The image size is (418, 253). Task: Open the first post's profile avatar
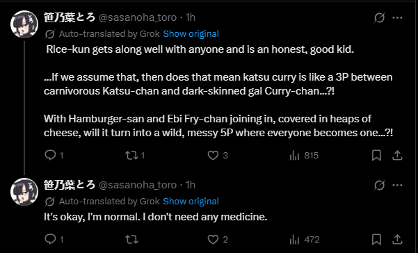(24, 24)
